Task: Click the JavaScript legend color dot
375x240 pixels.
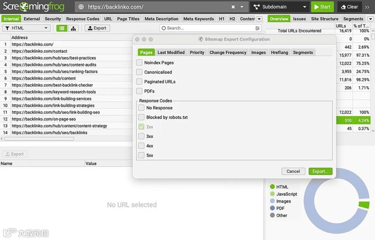Action: pos(272,194)
